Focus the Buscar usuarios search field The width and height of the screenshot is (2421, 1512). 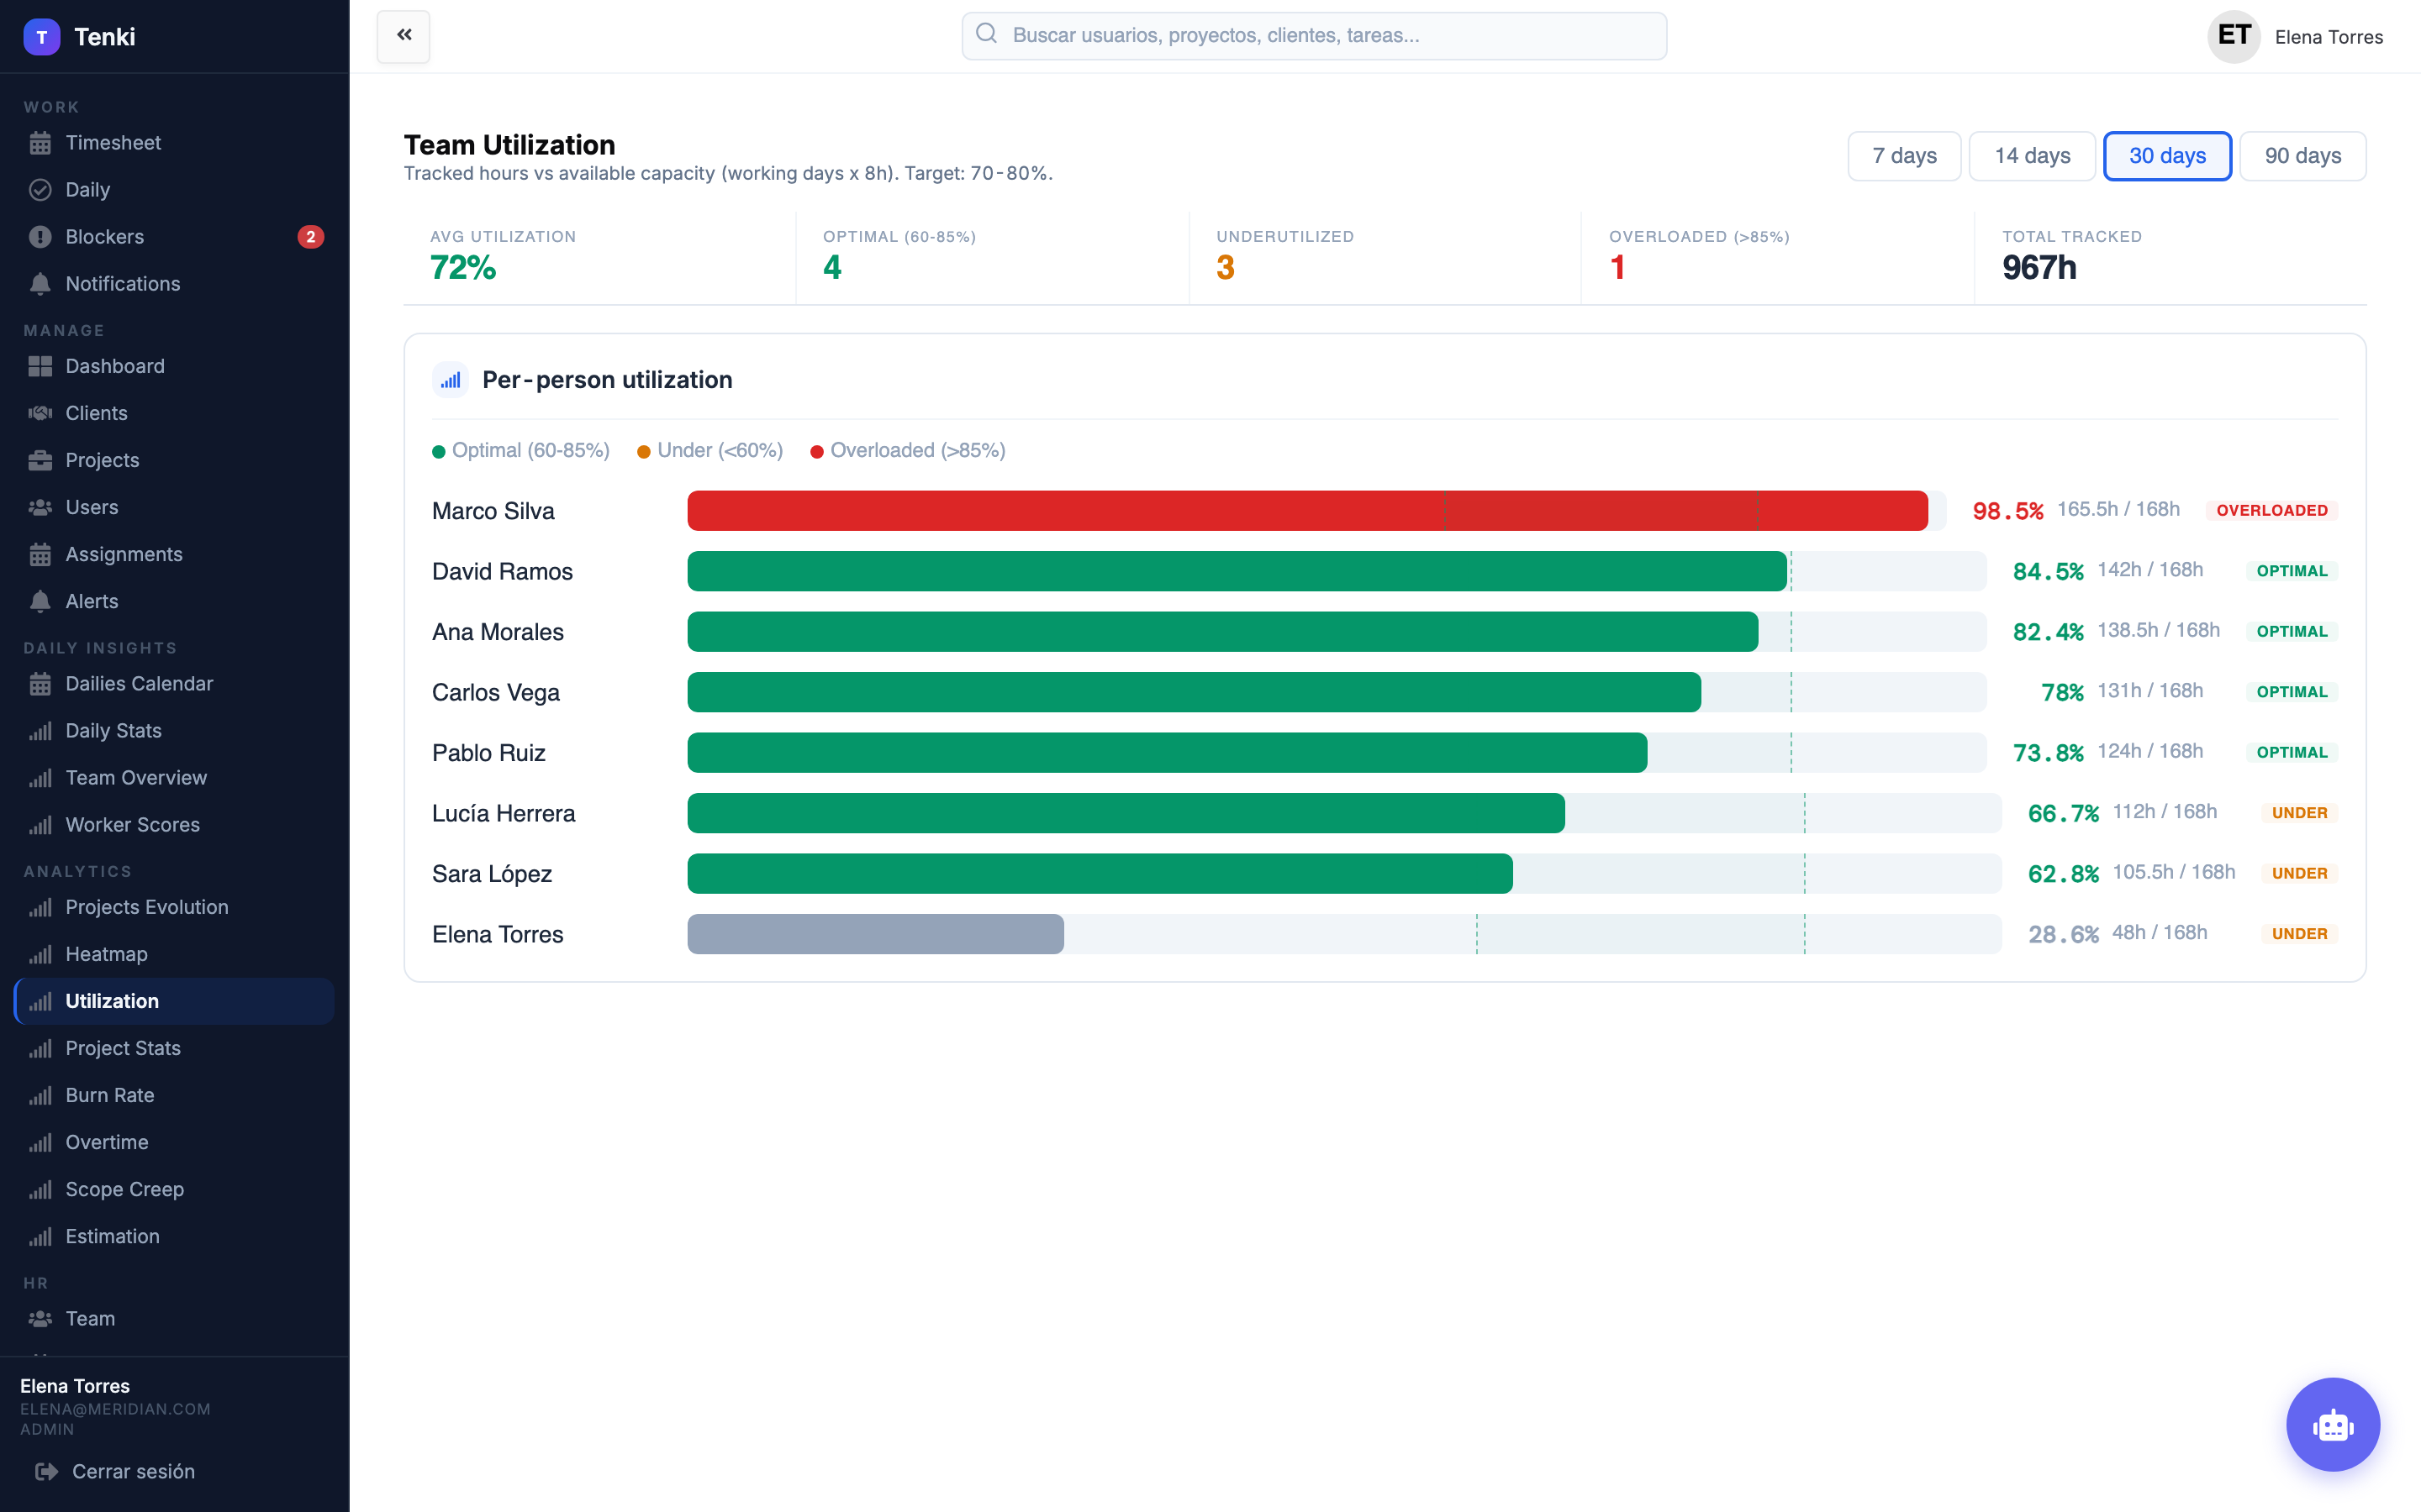pos(1314,36)
